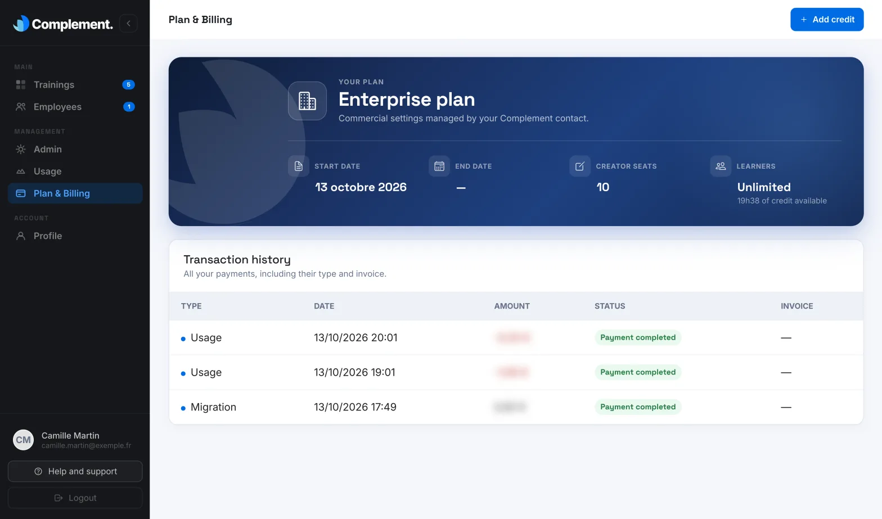Click the Unlimited learners value
The width and height of the screenshot is (882, 519).
coord(764,187)
